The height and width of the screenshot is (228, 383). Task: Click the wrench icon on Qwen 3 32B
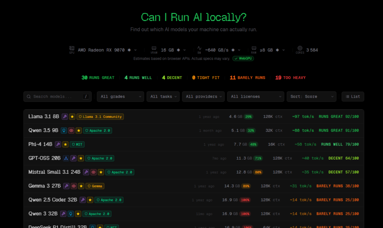pyautogui.click(x=63, y=214)
